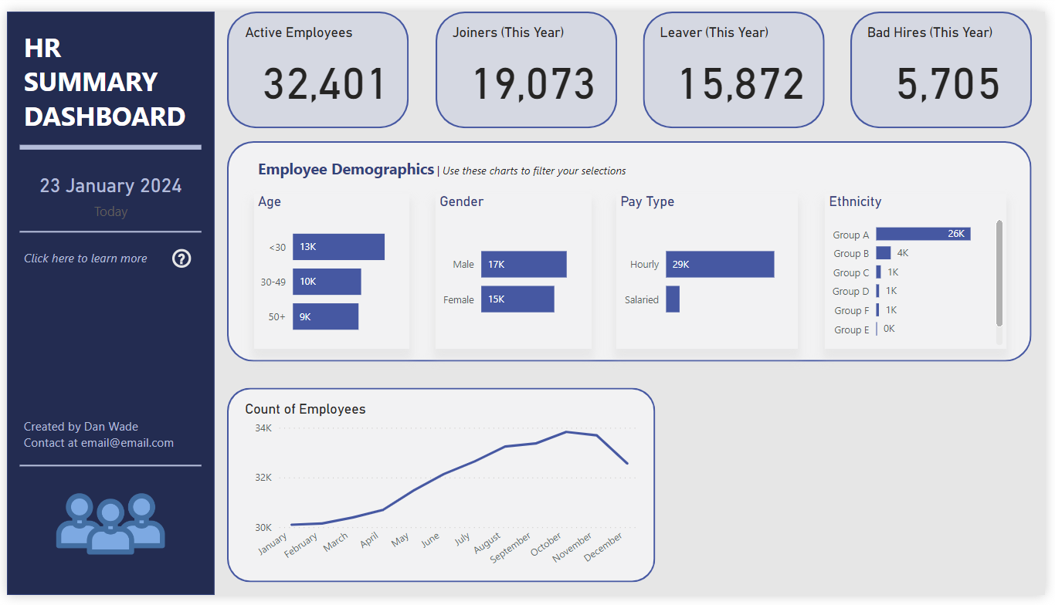
Task: Filter by the <30 age bar
Action: coord(338,247)
